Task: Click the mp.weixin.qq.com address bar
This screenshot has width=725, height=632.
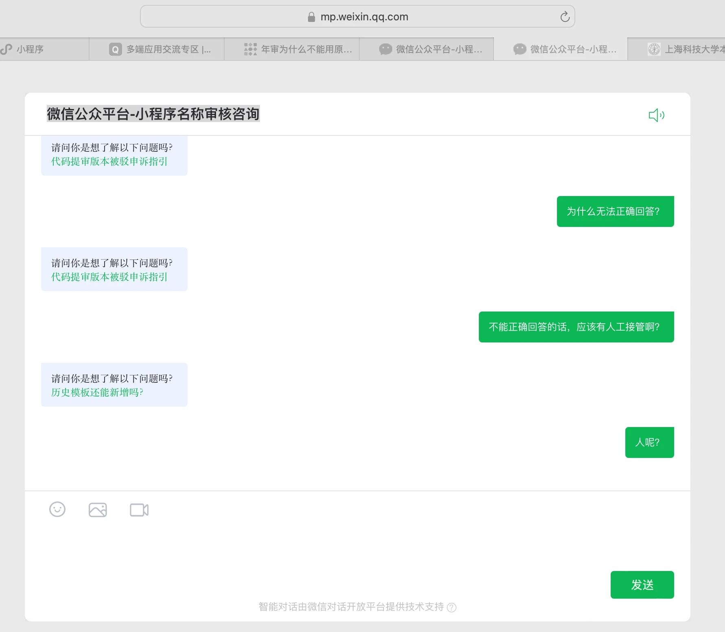Action: click(357, 17)
